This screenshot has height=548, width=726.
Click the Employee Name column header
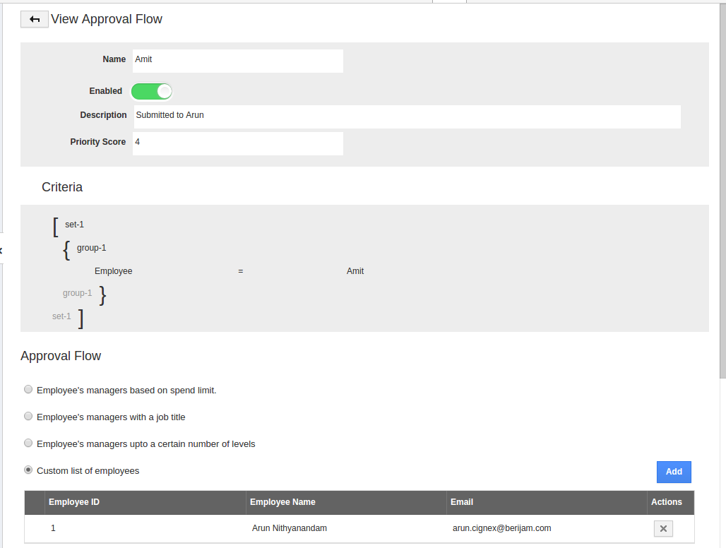point(282,502)
